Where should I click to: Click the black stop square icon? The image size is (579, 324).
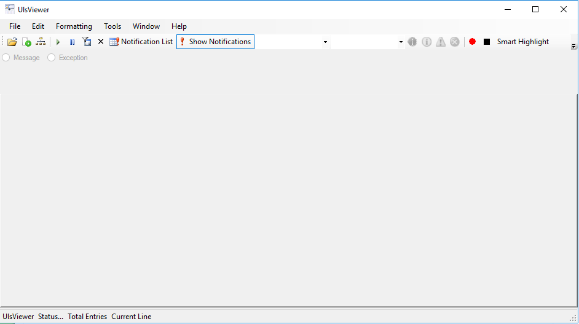click(487, 42)
